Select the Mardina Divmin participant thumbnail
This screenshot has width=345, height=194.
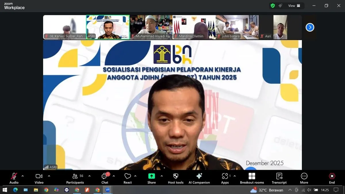click(194, 27)
